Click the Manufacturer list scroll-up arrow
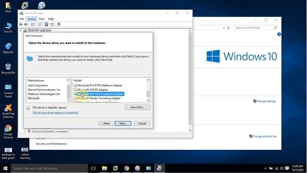307x173 pixels. coord(69,80)
